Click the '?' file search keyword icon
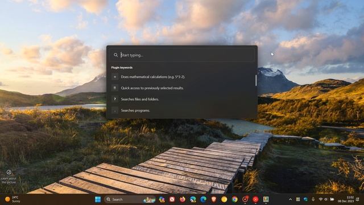 click(x=115, y=99)
